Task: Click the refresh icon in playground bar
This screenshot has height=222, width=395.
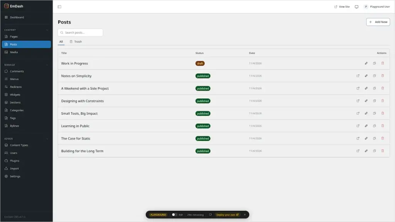Action: pyautogui.click(x=210, y=215)
